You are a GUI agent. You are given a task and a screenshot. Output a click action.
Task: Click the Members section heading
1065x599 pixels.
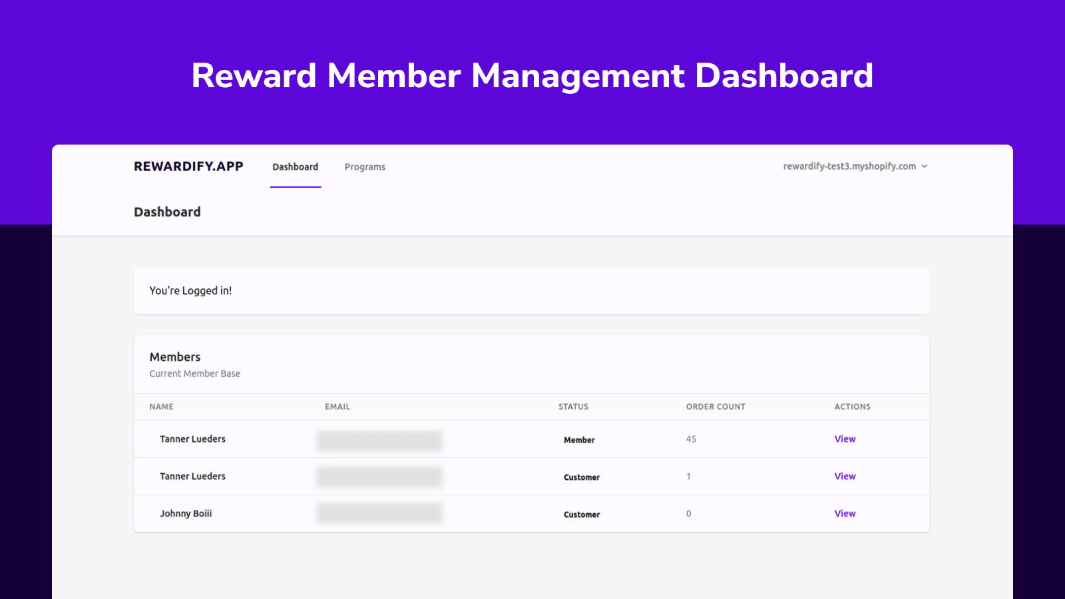coord(175,357)
